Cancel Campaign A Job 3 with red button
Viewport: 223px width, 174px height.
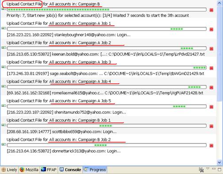click(211, 68)
